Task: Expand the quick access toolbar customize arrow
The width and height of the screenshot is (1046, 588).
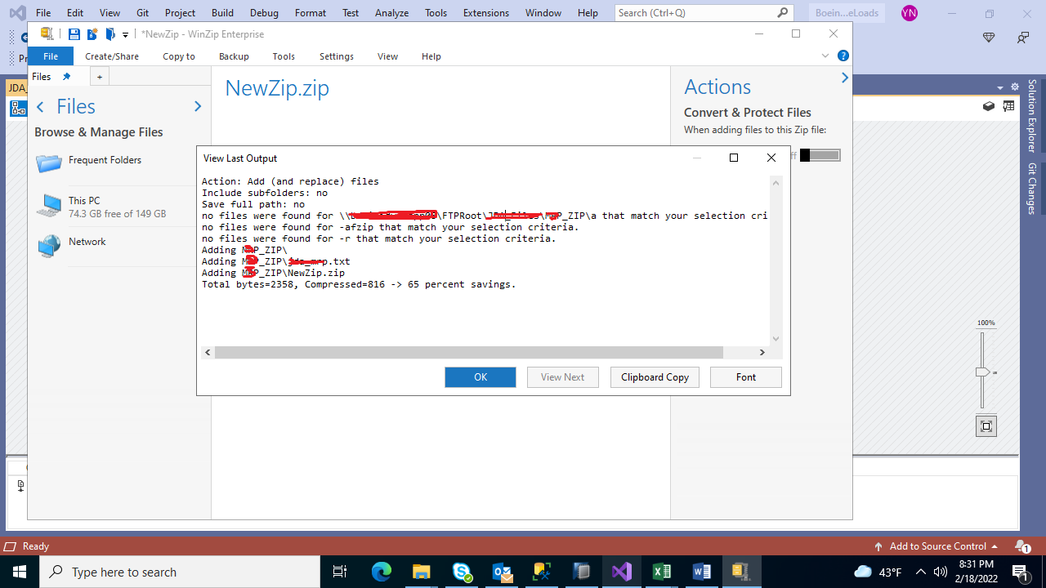Action: [x=126, y=34]
